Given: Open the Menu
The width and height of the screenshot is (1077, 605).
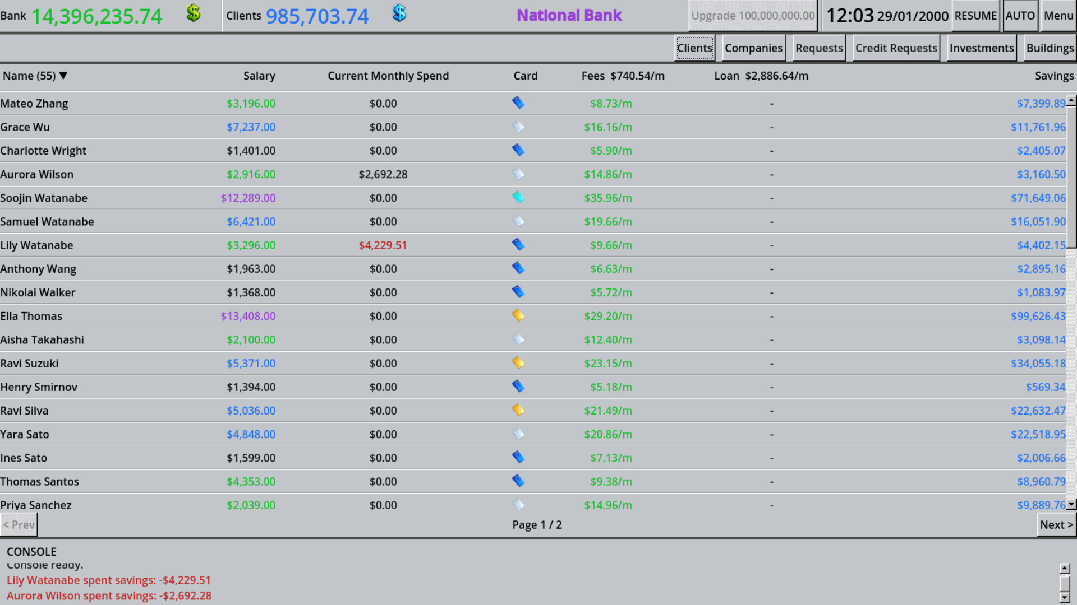Looking at the screenshot, I should 1058,16.
